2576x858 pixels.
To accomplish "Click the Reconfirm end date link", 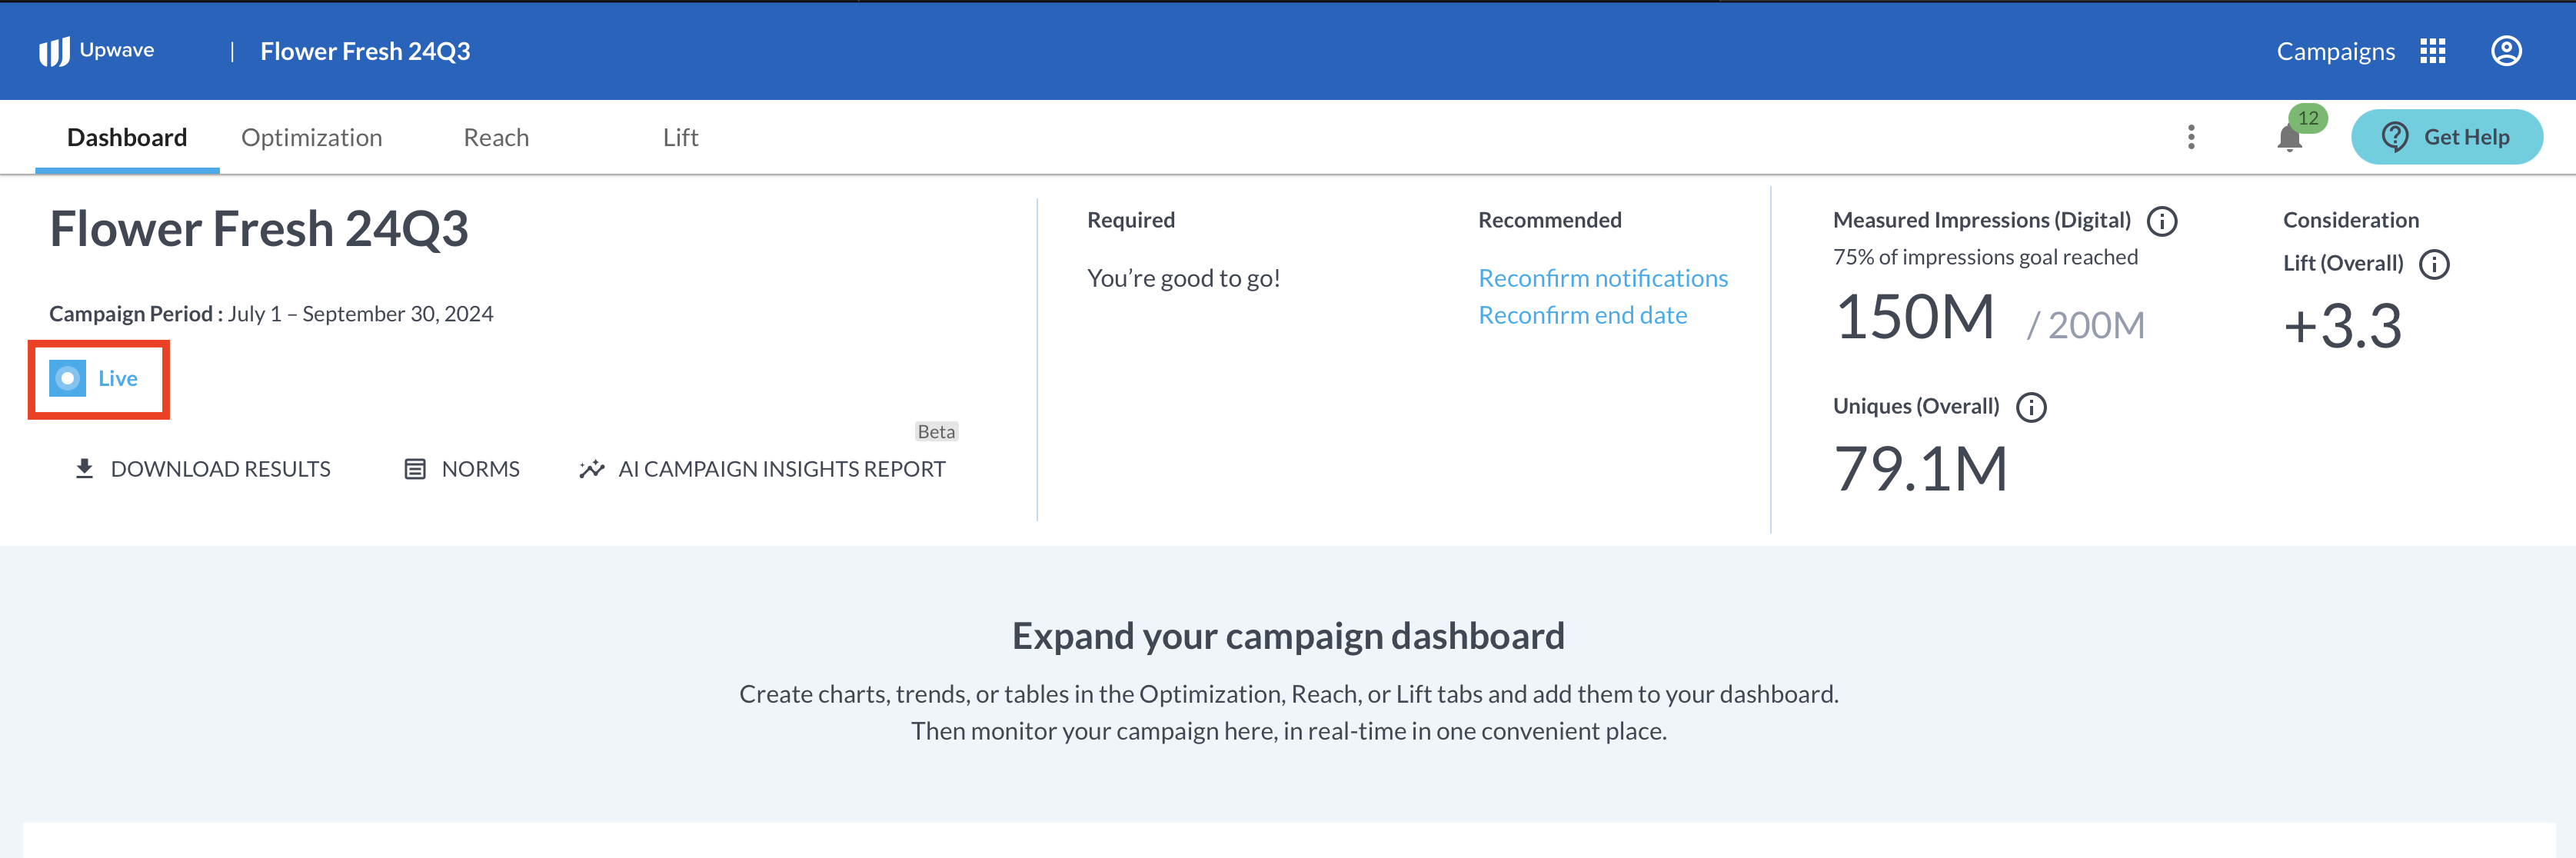I will (1582, 315).
